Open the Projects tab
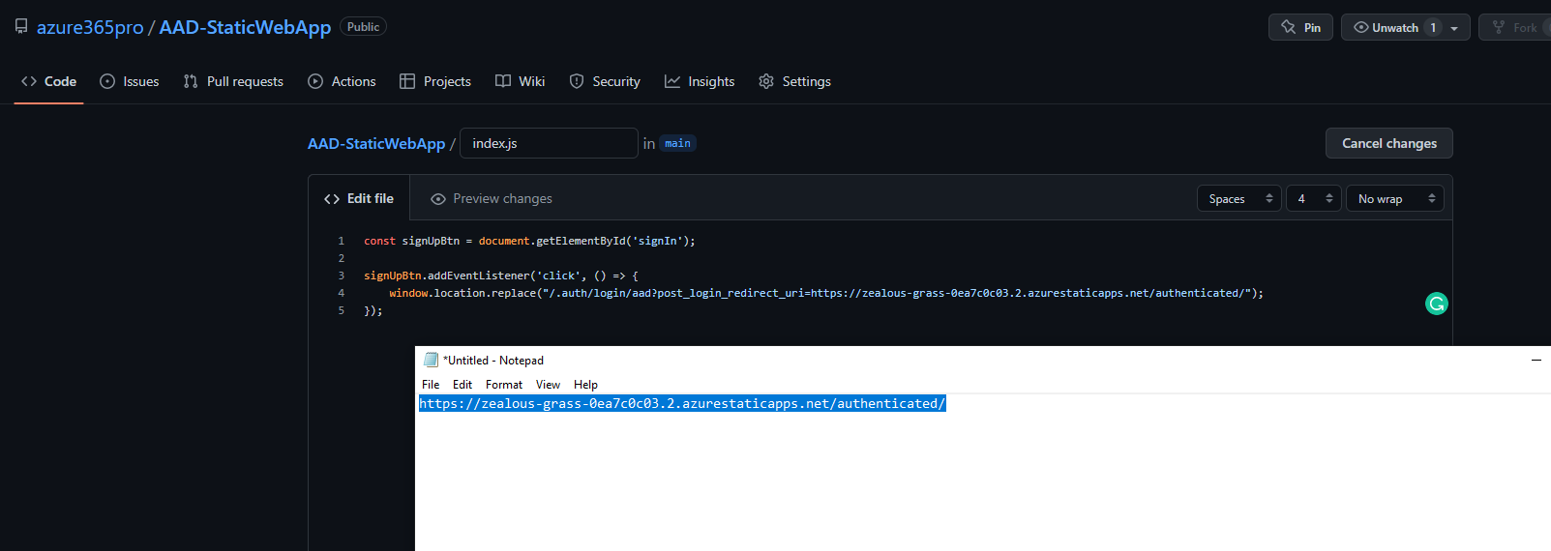This screenshot has height=551, width=1551. pos(435,81)
